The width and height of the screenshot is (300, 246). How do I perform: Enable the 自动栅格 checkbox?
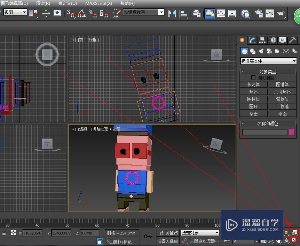click(x=253, y=77)
